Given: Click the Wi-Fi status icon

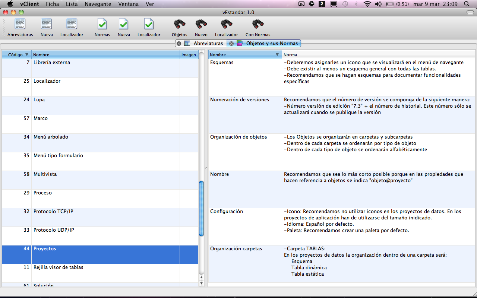Looking at the screenshot, I should (367, 4).
